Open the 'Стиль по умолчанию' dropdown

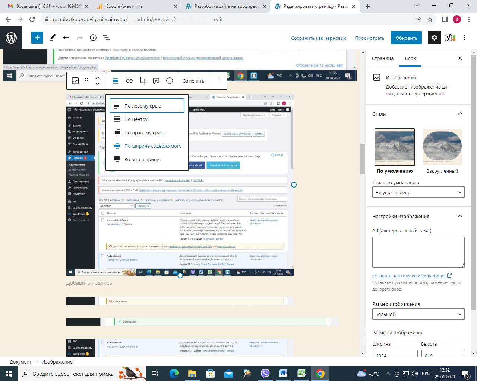pos(418,192)
